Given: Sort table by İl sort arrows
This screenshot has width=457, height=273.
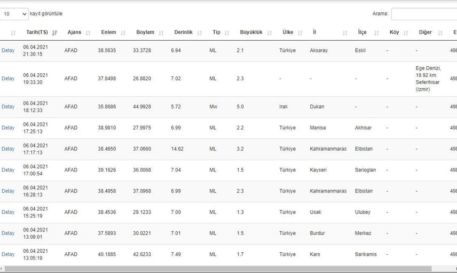Looking at the screenshot, I should pos(345,33).
